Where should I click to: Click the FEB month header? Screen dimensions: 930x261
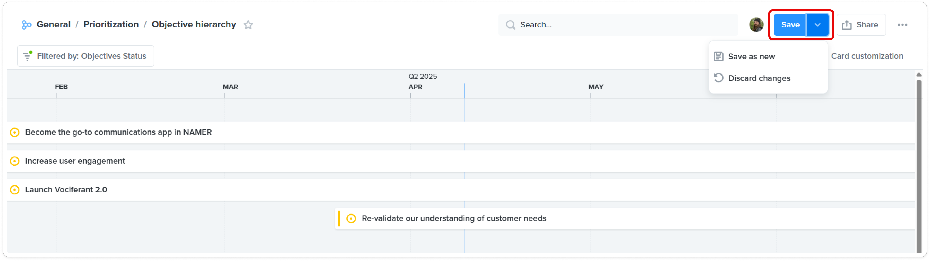point(61,87)
